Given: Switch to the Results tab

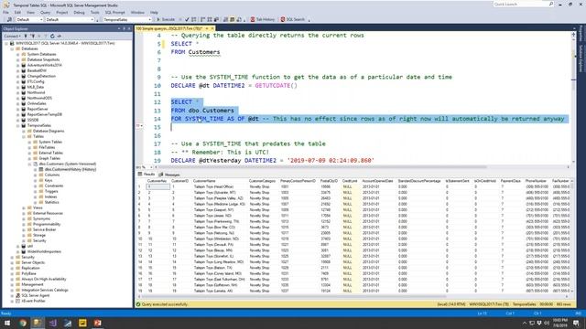Looking at the screenshot, I should pyautogui.click(x=146, y=175).
